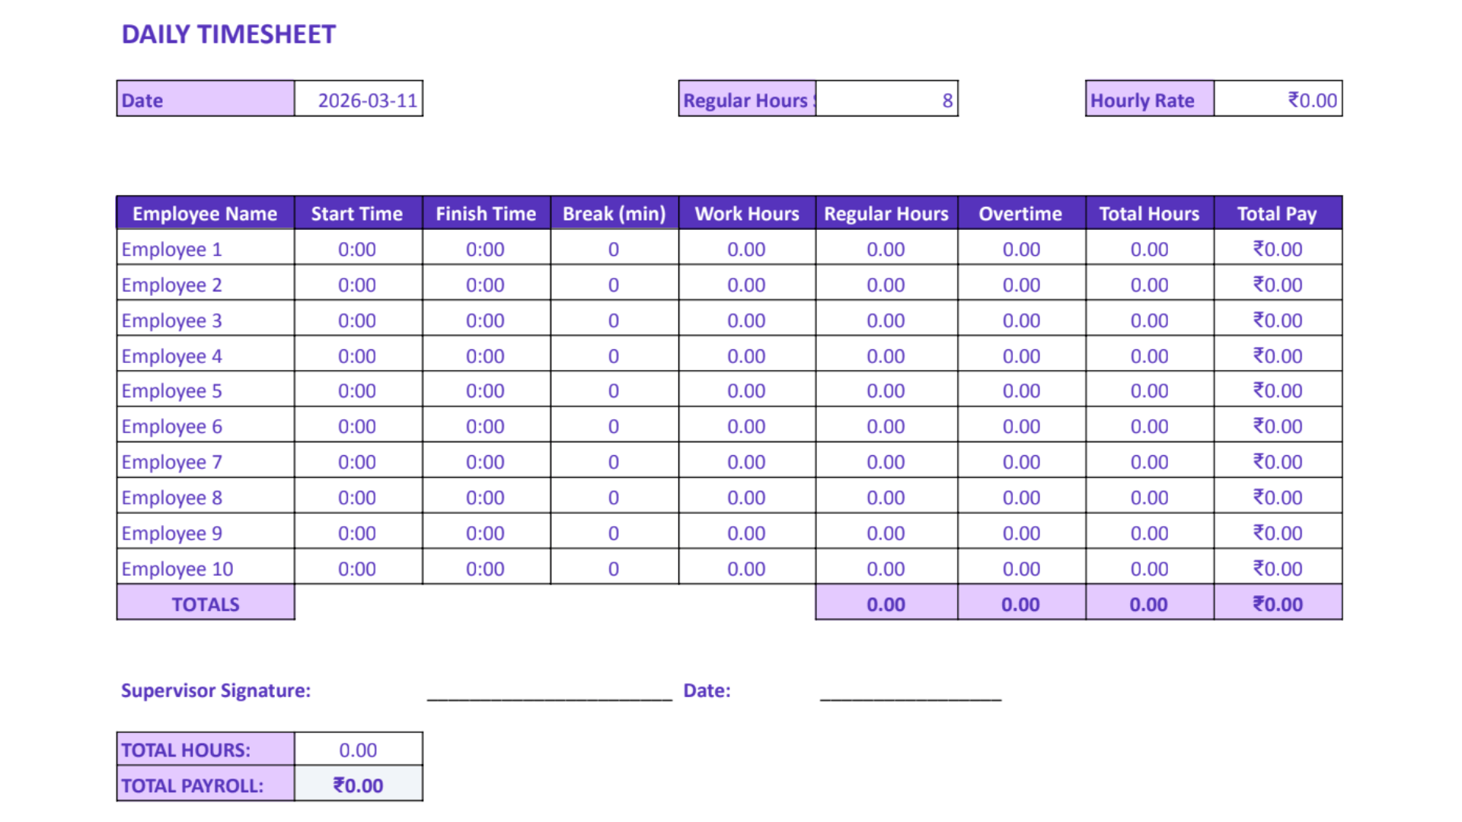This screenshot has height=822, width=1462.
Task: Select the DAILY TIMESHEET title text
Action: (x=228, y=33)
